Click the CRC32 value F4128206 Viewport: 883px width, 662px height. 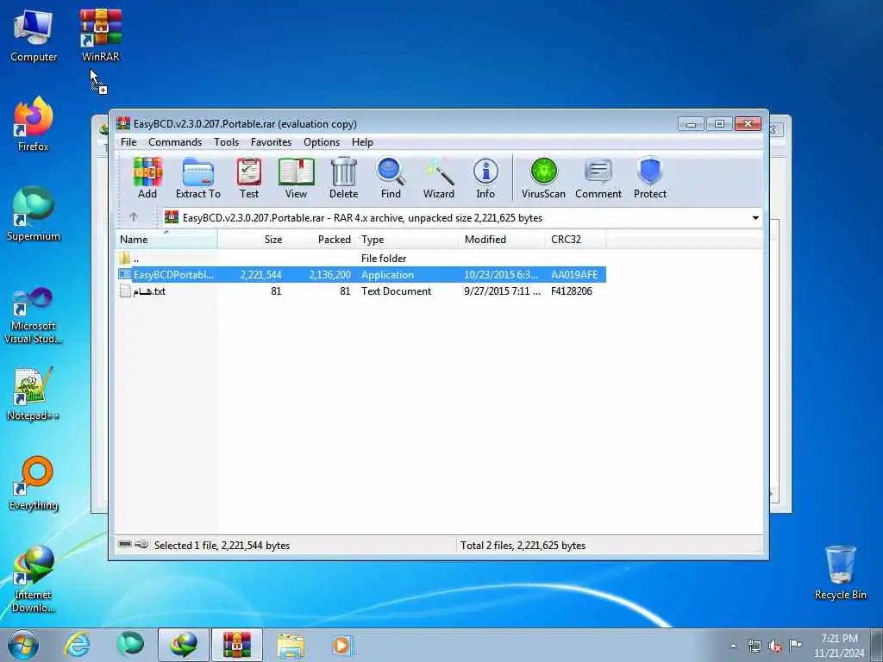click(x=572, y=291)
